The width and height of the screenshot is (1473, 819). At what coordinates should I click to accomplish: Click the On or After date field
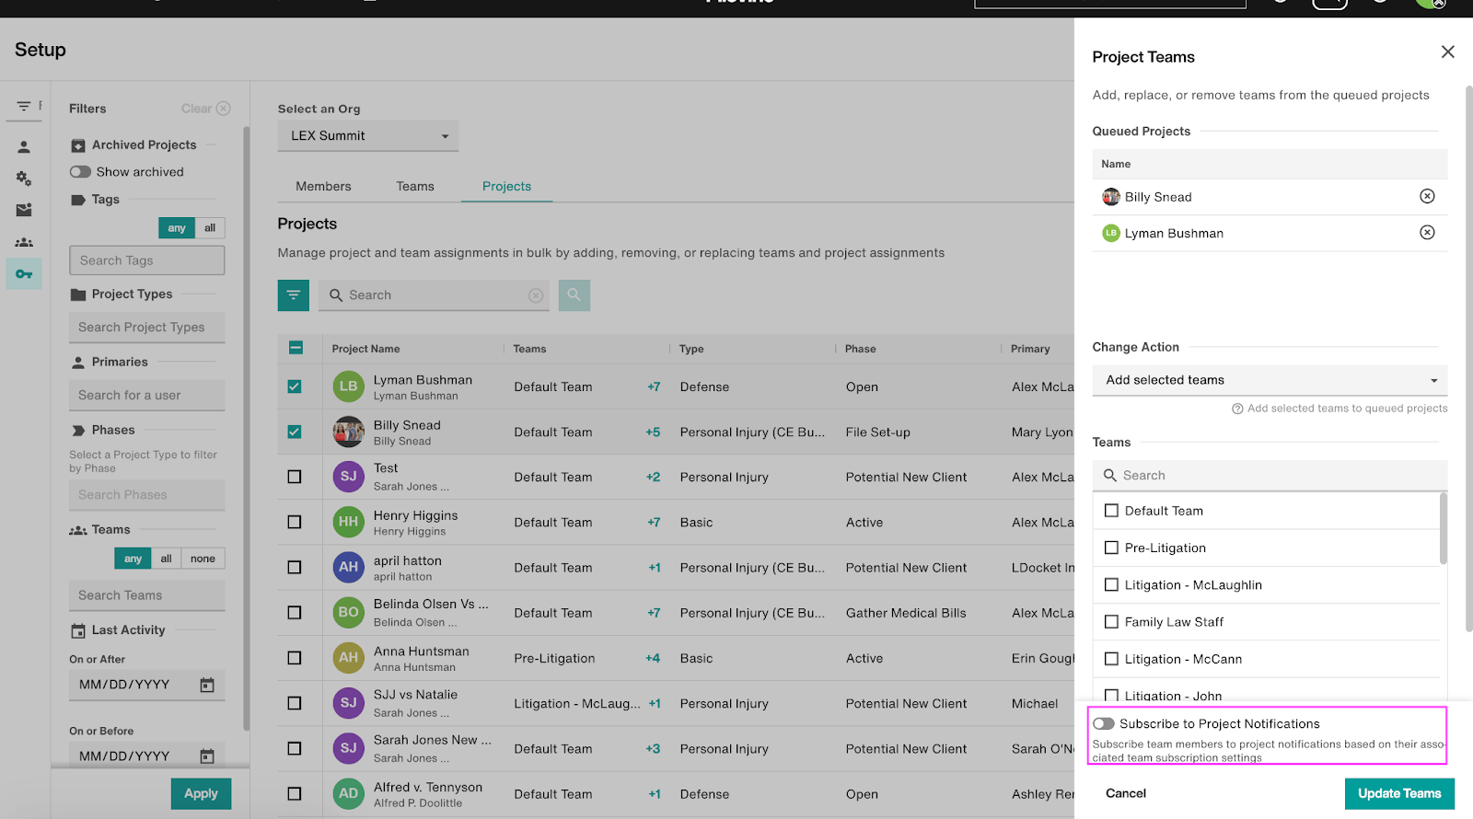(x=146, y=685)
